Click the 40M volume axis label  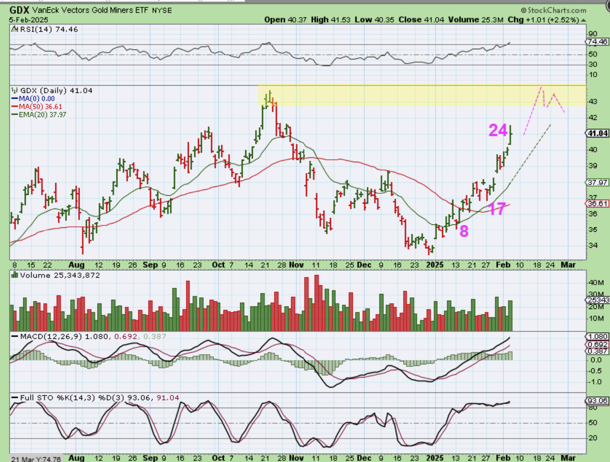(596, 282)
